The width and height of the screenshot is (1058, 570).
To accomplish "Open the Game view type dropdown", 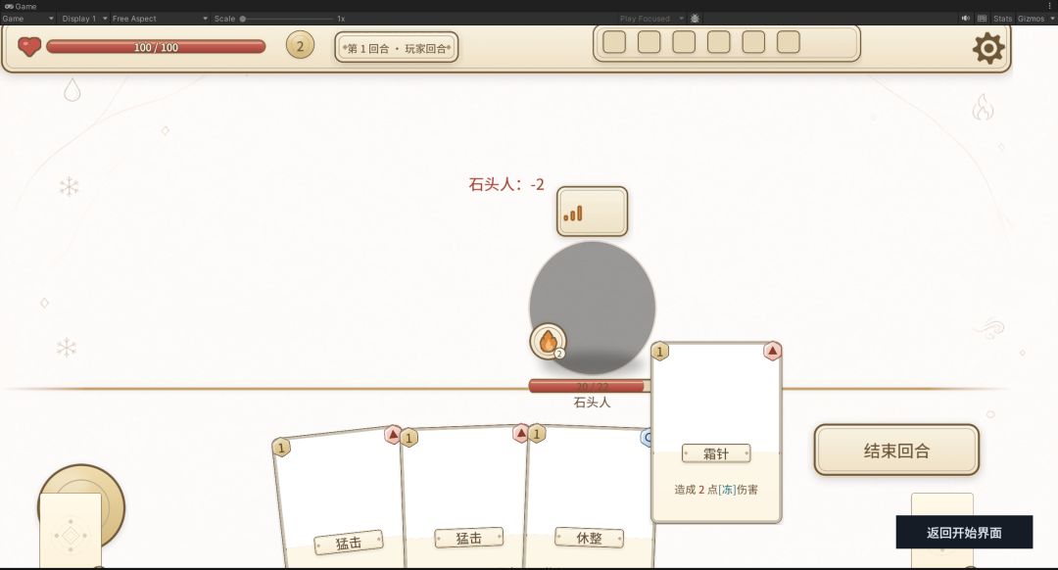I will (x=27, y=19).
